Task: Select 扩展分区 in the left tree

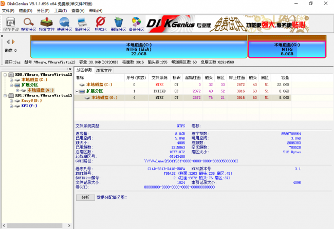Action: [x=30, y=85]
